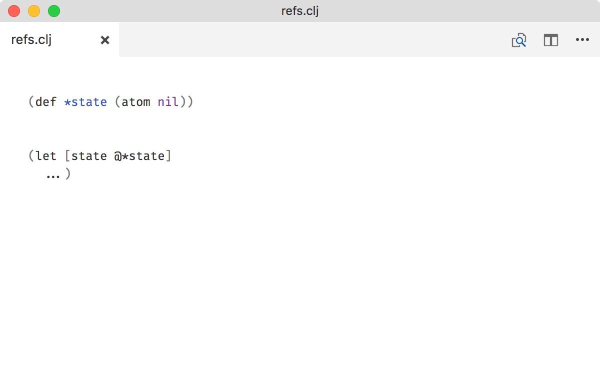Click the red window close button

(14, 11)
